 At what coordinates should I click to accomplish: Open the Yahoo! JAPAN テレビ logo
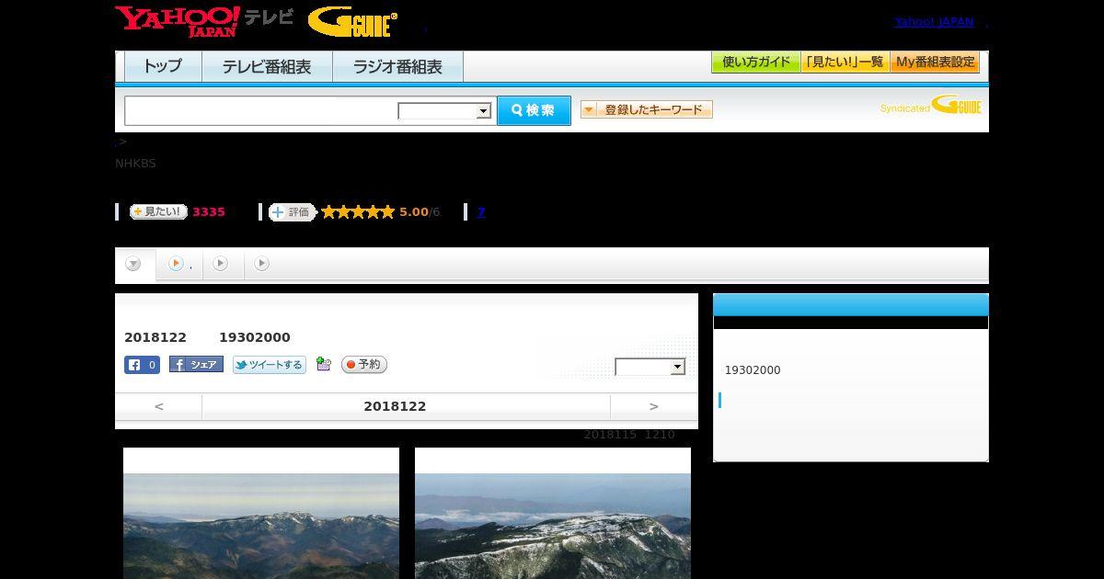(204, 21)
